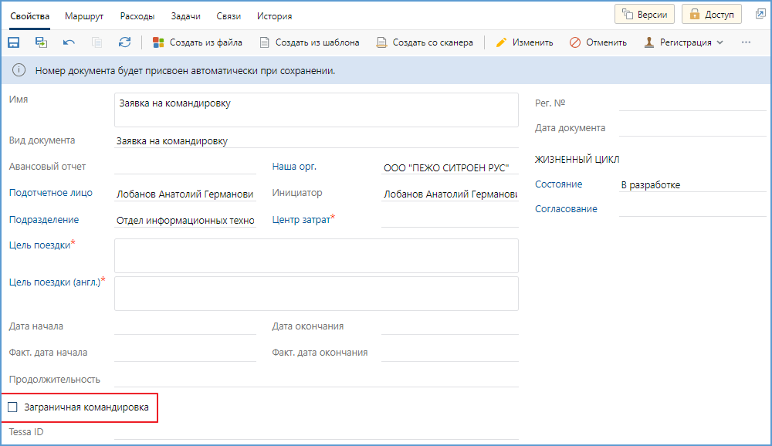Open the Наша орг. link
Image resolution: width=772 pixels, height=446 pixels.
[x=294, y=167]
